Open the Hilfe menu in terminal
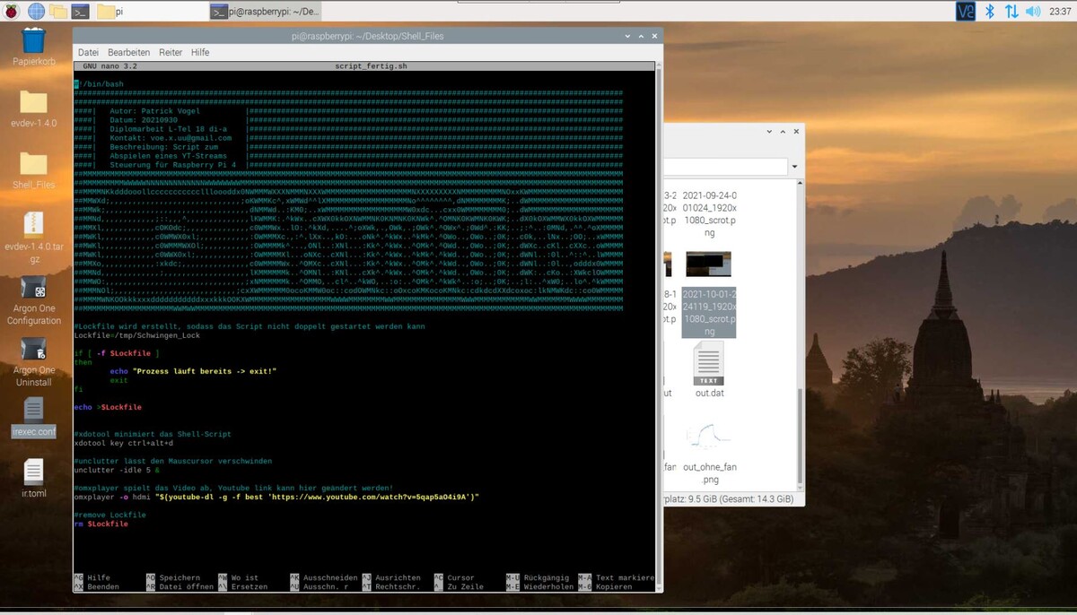This screenshot has width=1077, height=615. (x=200, y=53)
